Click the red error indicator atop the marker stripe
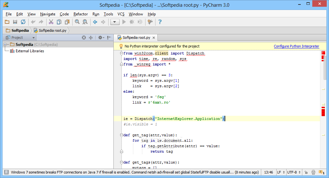Image resolution: width=329 pixels, height=178 pixels. (323, 53)
